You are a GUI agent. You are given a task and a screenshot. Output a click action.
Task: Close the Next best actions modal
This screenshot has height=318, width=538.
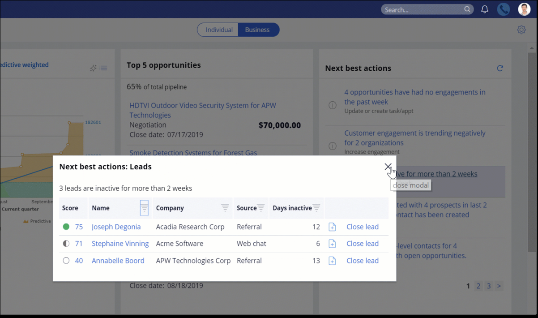[x=388, y=167]
